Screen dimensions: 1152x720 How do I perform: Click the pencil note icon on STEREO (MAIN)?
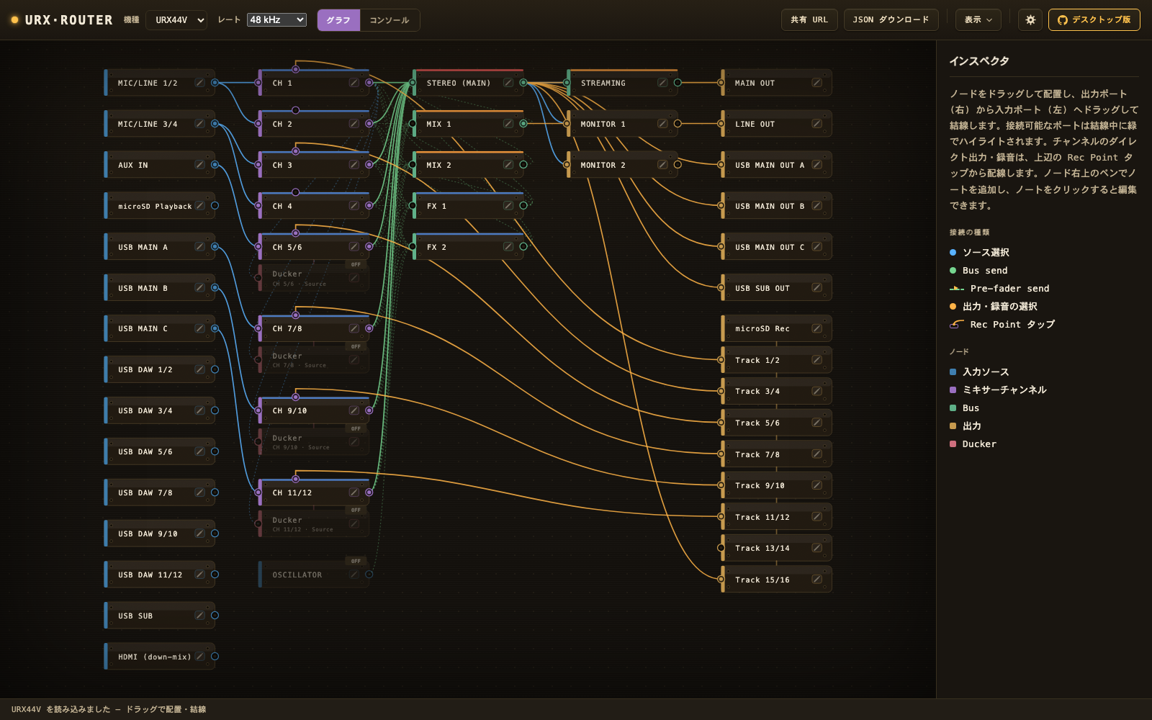(508, 83)
